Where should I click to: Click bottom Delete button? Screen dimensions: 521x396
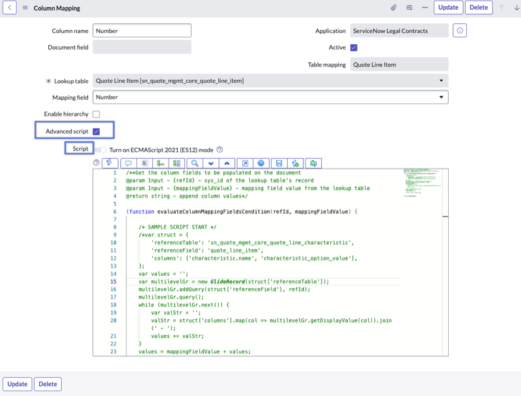tap(48, 384)
